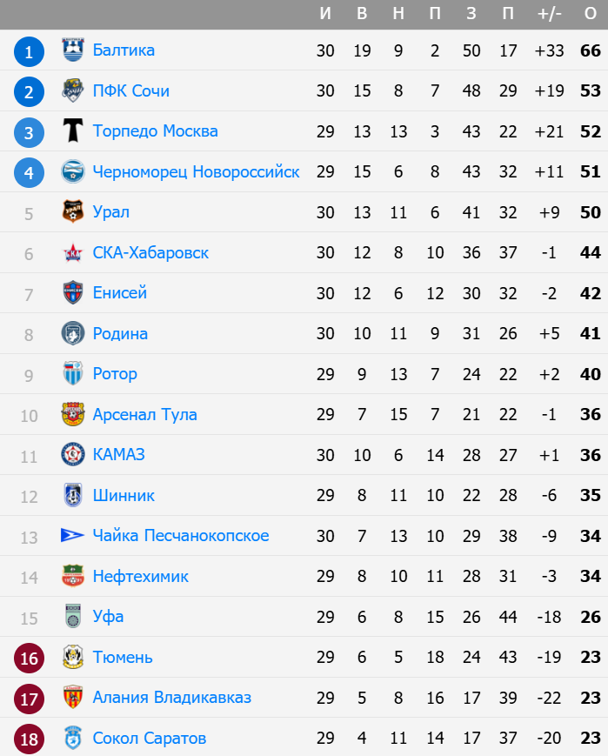Click the Тюмень club crest

pos(73,657)
